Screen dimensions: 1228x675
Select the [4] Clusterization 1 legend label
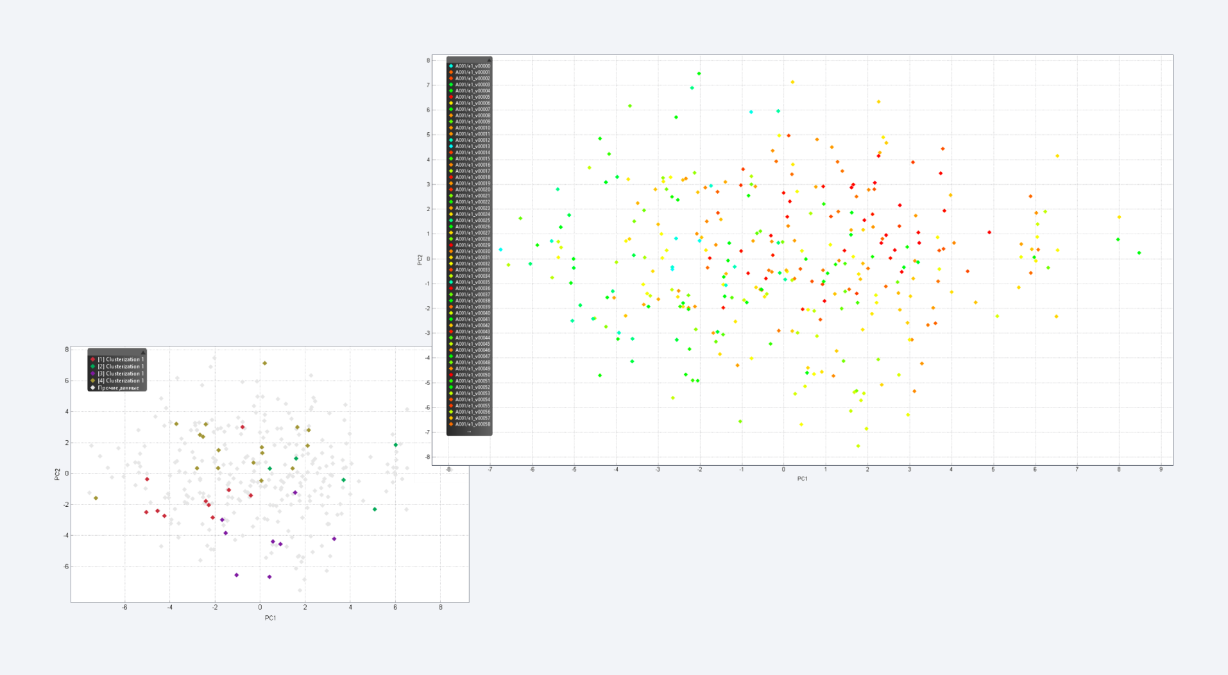tap(121, 380)
